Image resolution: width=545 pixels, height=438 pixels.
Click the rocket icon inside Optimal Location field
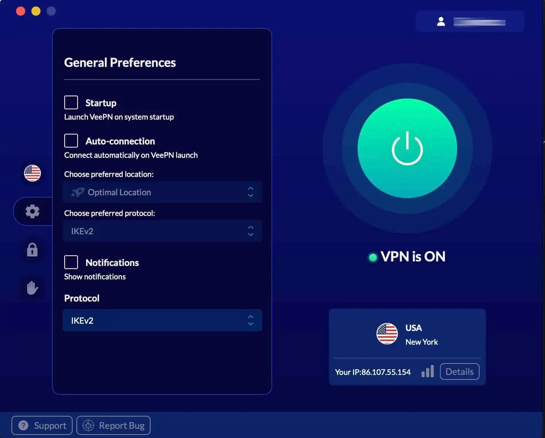(x=77, y=192)
